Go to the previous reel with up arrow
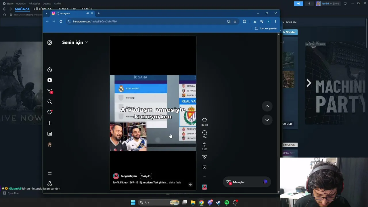 (x=267, y=106)
